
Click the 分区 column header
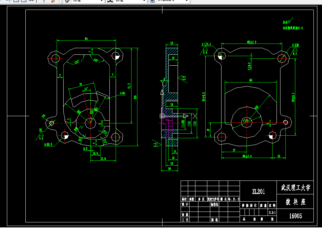201,199
